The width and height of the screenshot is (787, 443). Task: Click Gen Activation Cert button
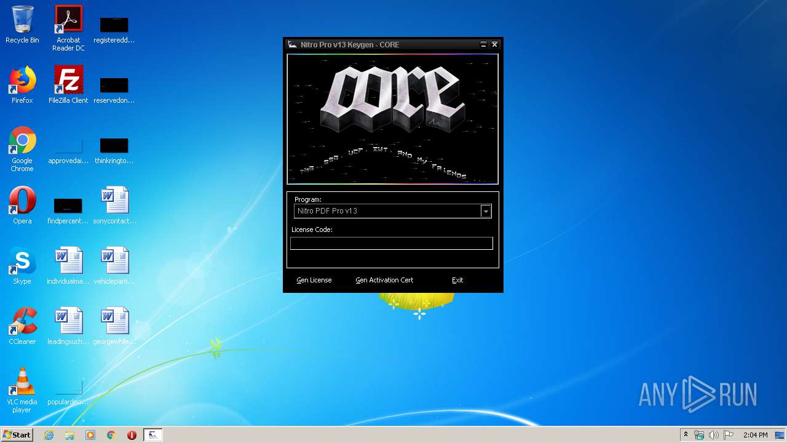(384, 280)
